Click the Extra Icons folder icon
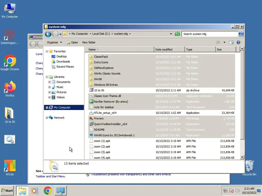The height and width of the screenshot is (196, 262). [91, 62]
